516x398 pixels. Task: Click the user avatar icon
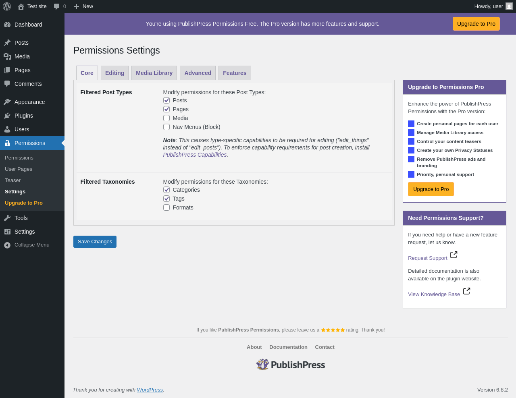coord(509,6)
